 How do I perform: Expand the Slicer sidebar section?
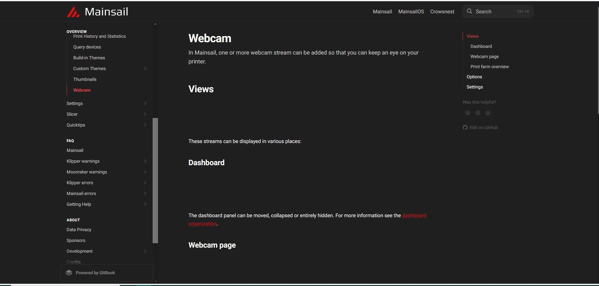[x=145, y=114]
